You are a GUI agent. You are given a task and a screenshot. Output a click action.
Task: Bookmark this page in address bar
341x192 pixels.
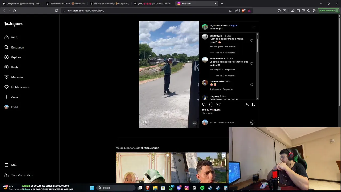[56, 11]
